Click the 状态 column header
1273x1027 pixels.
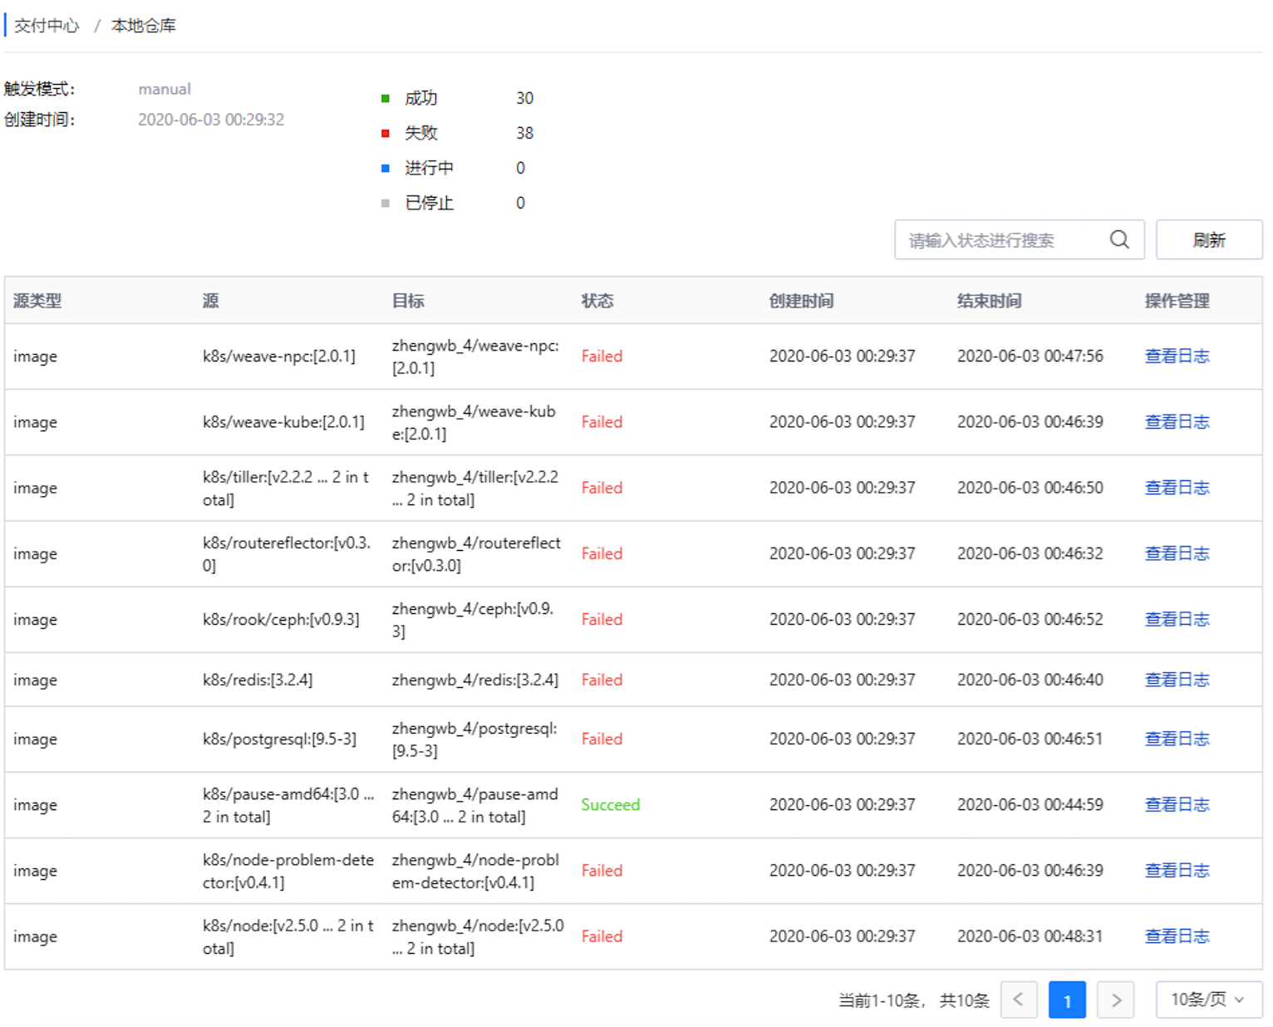(x=597, y=300)
